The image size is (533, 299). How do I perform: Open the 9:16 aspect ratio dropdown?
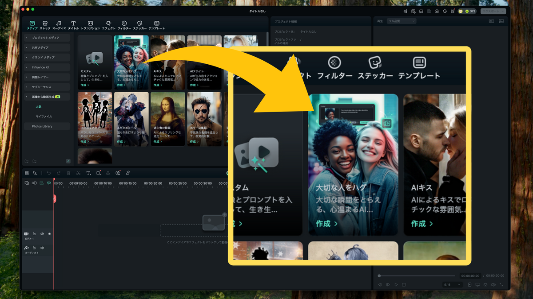(x=453, y=285)
